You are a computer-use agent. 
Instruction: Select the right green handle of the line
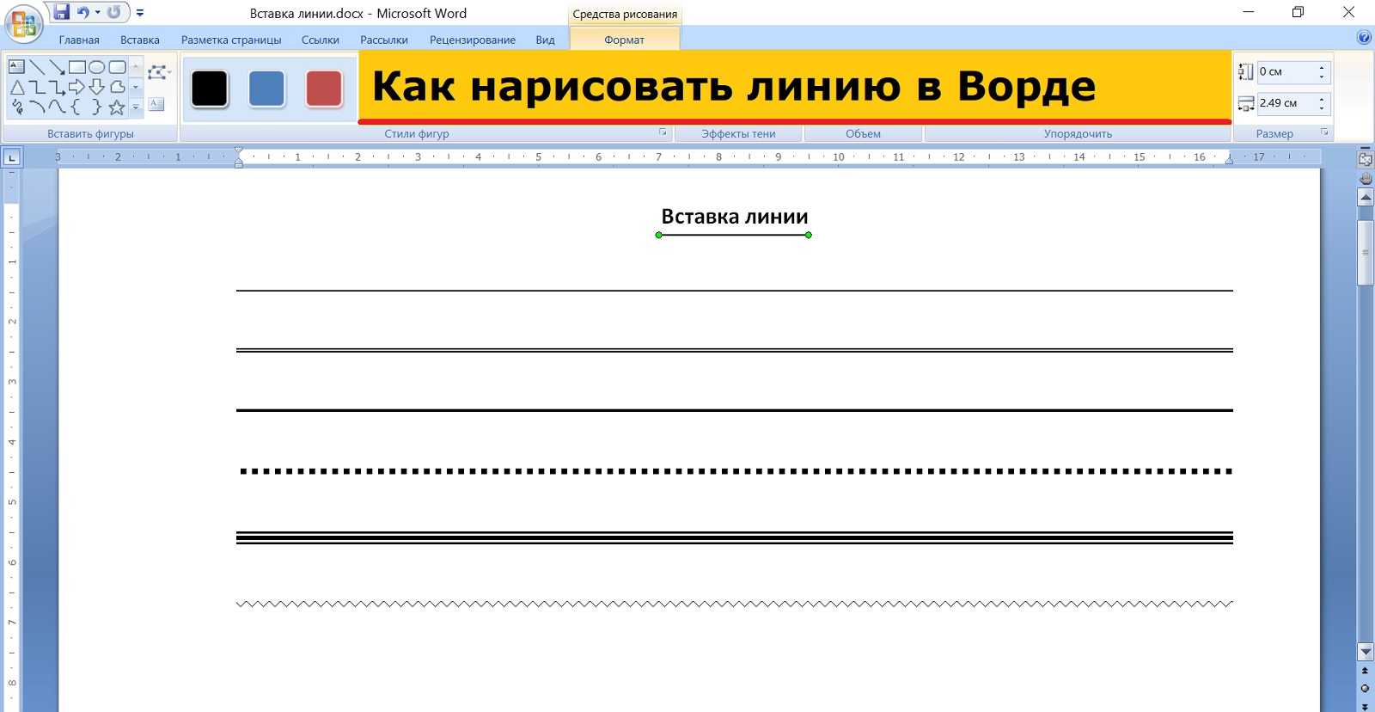[809, 235]
